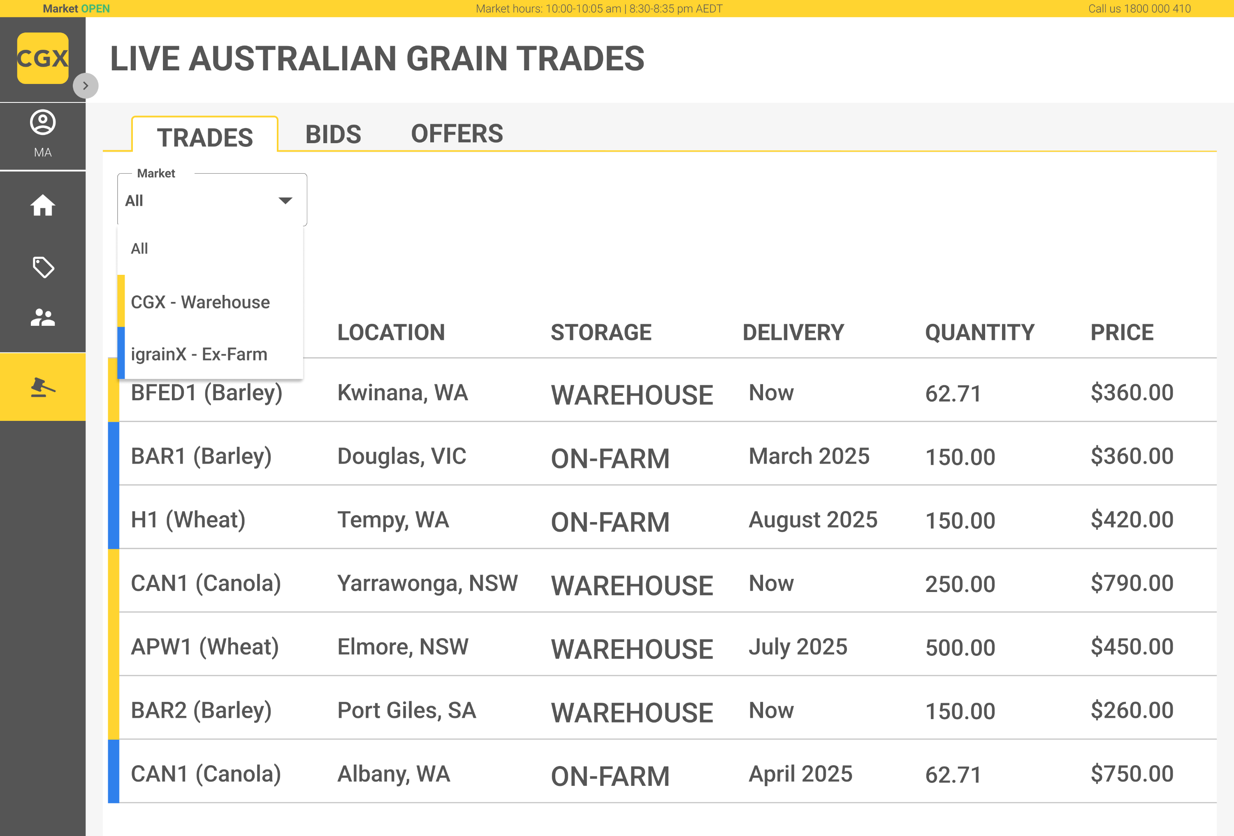Go to the home icon in sidebar
The height and width of the screenshot is (836, 1234).
42,205
